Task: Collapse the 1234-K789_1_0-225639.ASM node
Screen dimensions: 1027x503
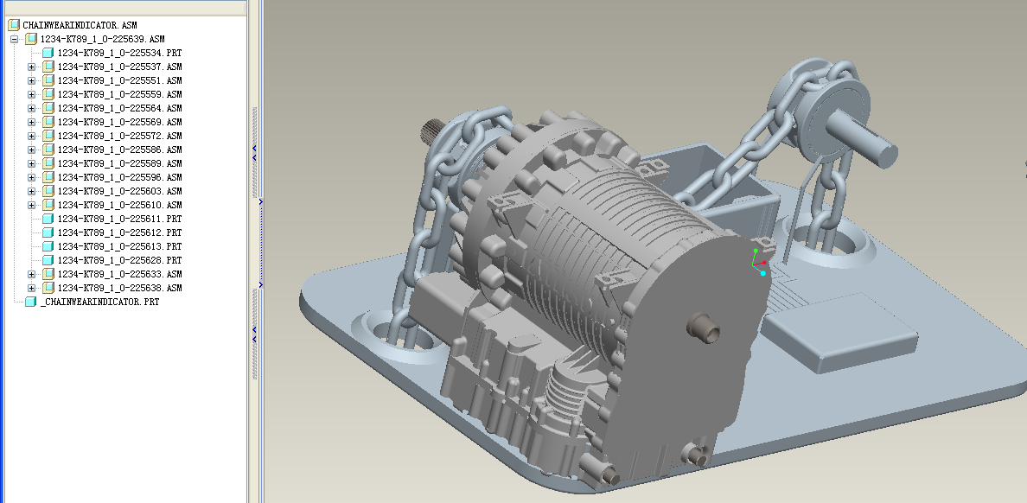Action: pyautogui.click(x=14, y=39)
